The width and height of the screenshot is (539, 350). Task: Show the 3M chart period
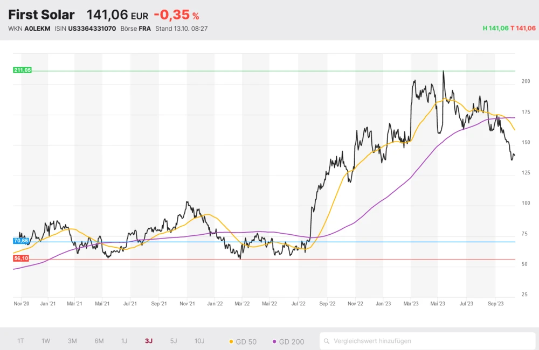point(72,341)
